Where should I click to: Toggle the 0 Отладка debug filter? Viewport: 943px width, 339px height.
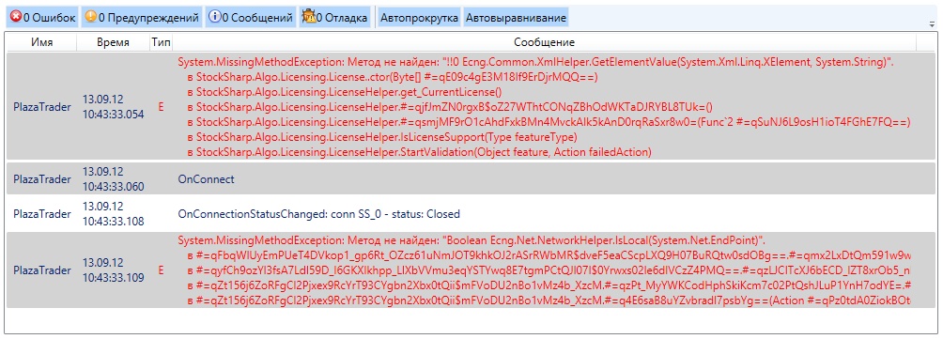pos(335,18)
